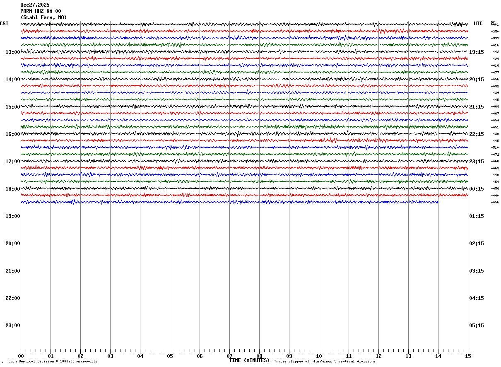Select the 23:00 CST hour label
501x367 pixels.
(x=12, y=325)
